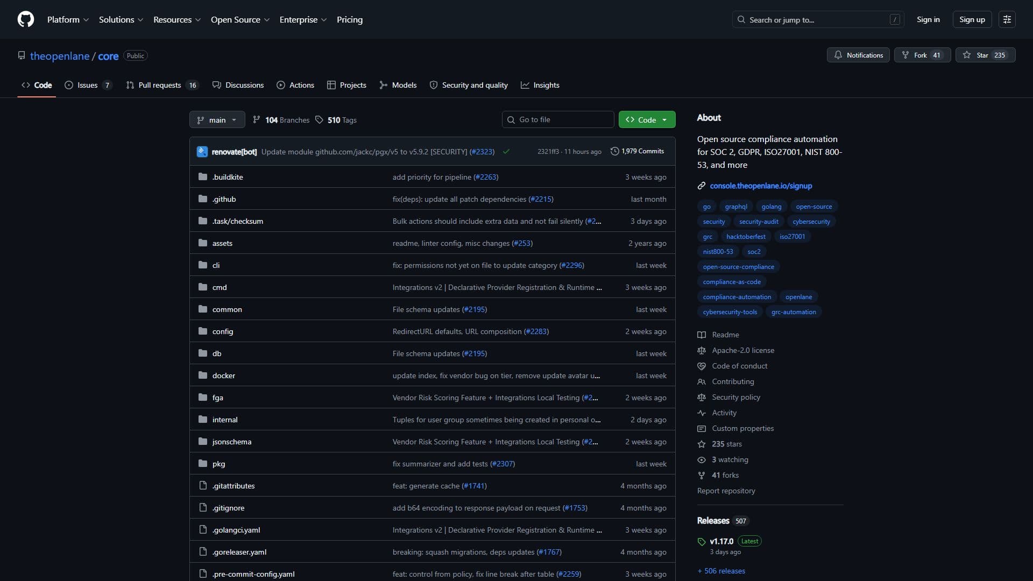Select the graphql topic tag
This screenshot has height=581, width=1033.
[735, 207]
